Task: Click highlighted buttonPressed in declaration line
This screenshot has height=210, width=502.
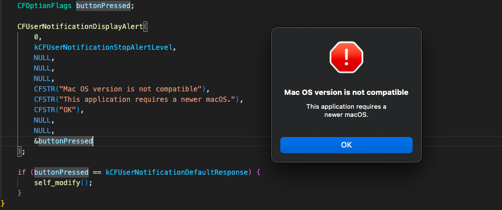Action: pyautogui.click(x=103, y=6)
